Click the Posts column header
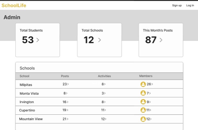The image size is (198, 130). click(65, 76)
